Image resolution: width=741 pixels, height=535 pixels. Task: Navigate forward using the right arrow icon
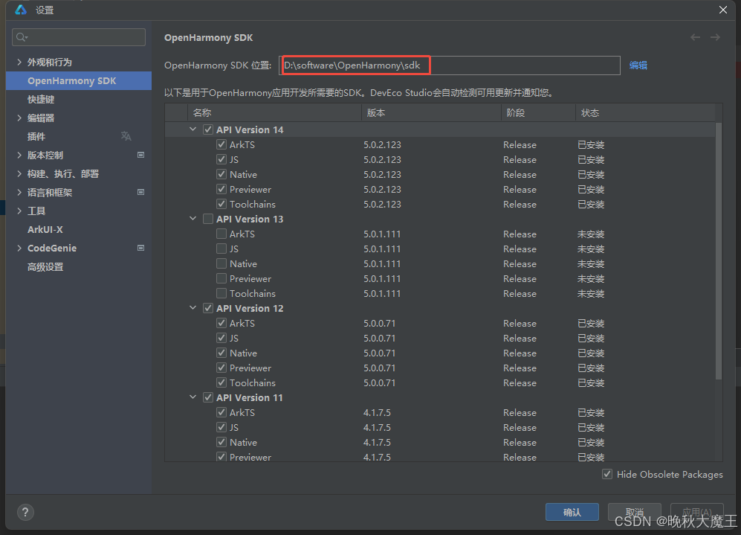[x=715, y=37]
